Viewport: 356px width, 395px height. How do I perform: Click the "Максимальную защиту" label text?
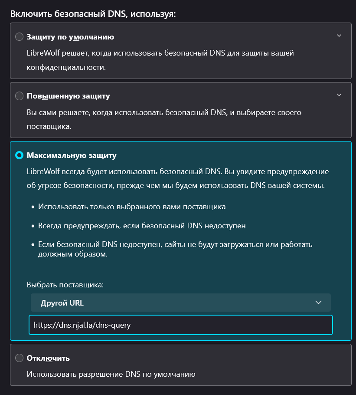click(x=72, y=155)
